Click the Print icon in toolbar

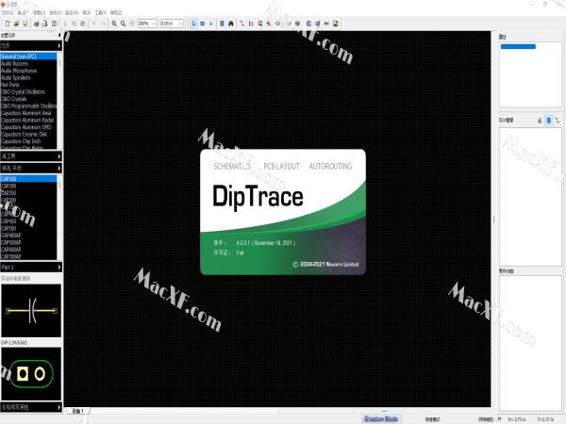click(37, 24)
